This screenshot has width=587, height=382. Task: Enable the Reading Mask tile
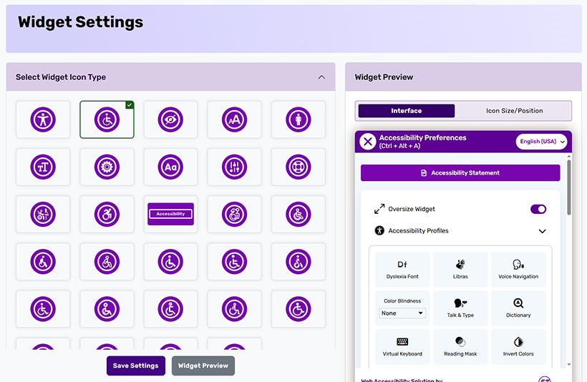(460, 347)
